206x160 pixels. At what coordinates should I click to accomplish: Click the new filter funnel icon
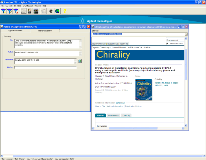[x=3, y=11]
